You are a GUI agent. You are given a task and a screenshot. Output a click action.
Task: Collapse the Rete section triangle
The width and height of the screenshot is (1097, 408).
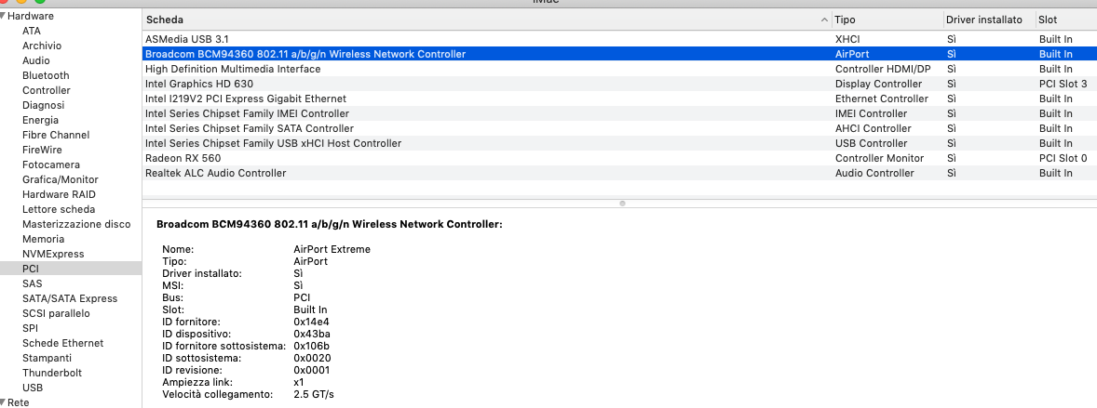4,402
